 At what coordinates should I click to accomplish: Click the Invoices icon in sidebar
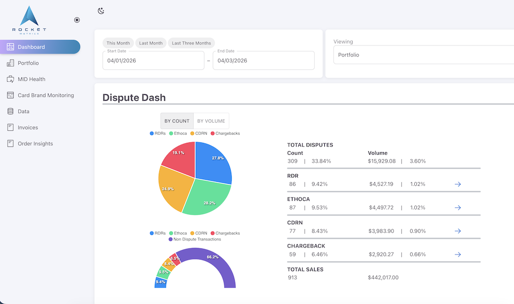pyautogui.click(x=10, y=128)
